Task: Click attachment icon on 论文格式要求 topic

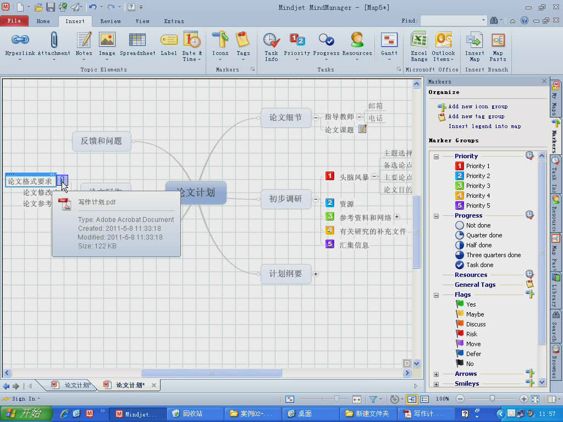Action: [x=62, y=180]
